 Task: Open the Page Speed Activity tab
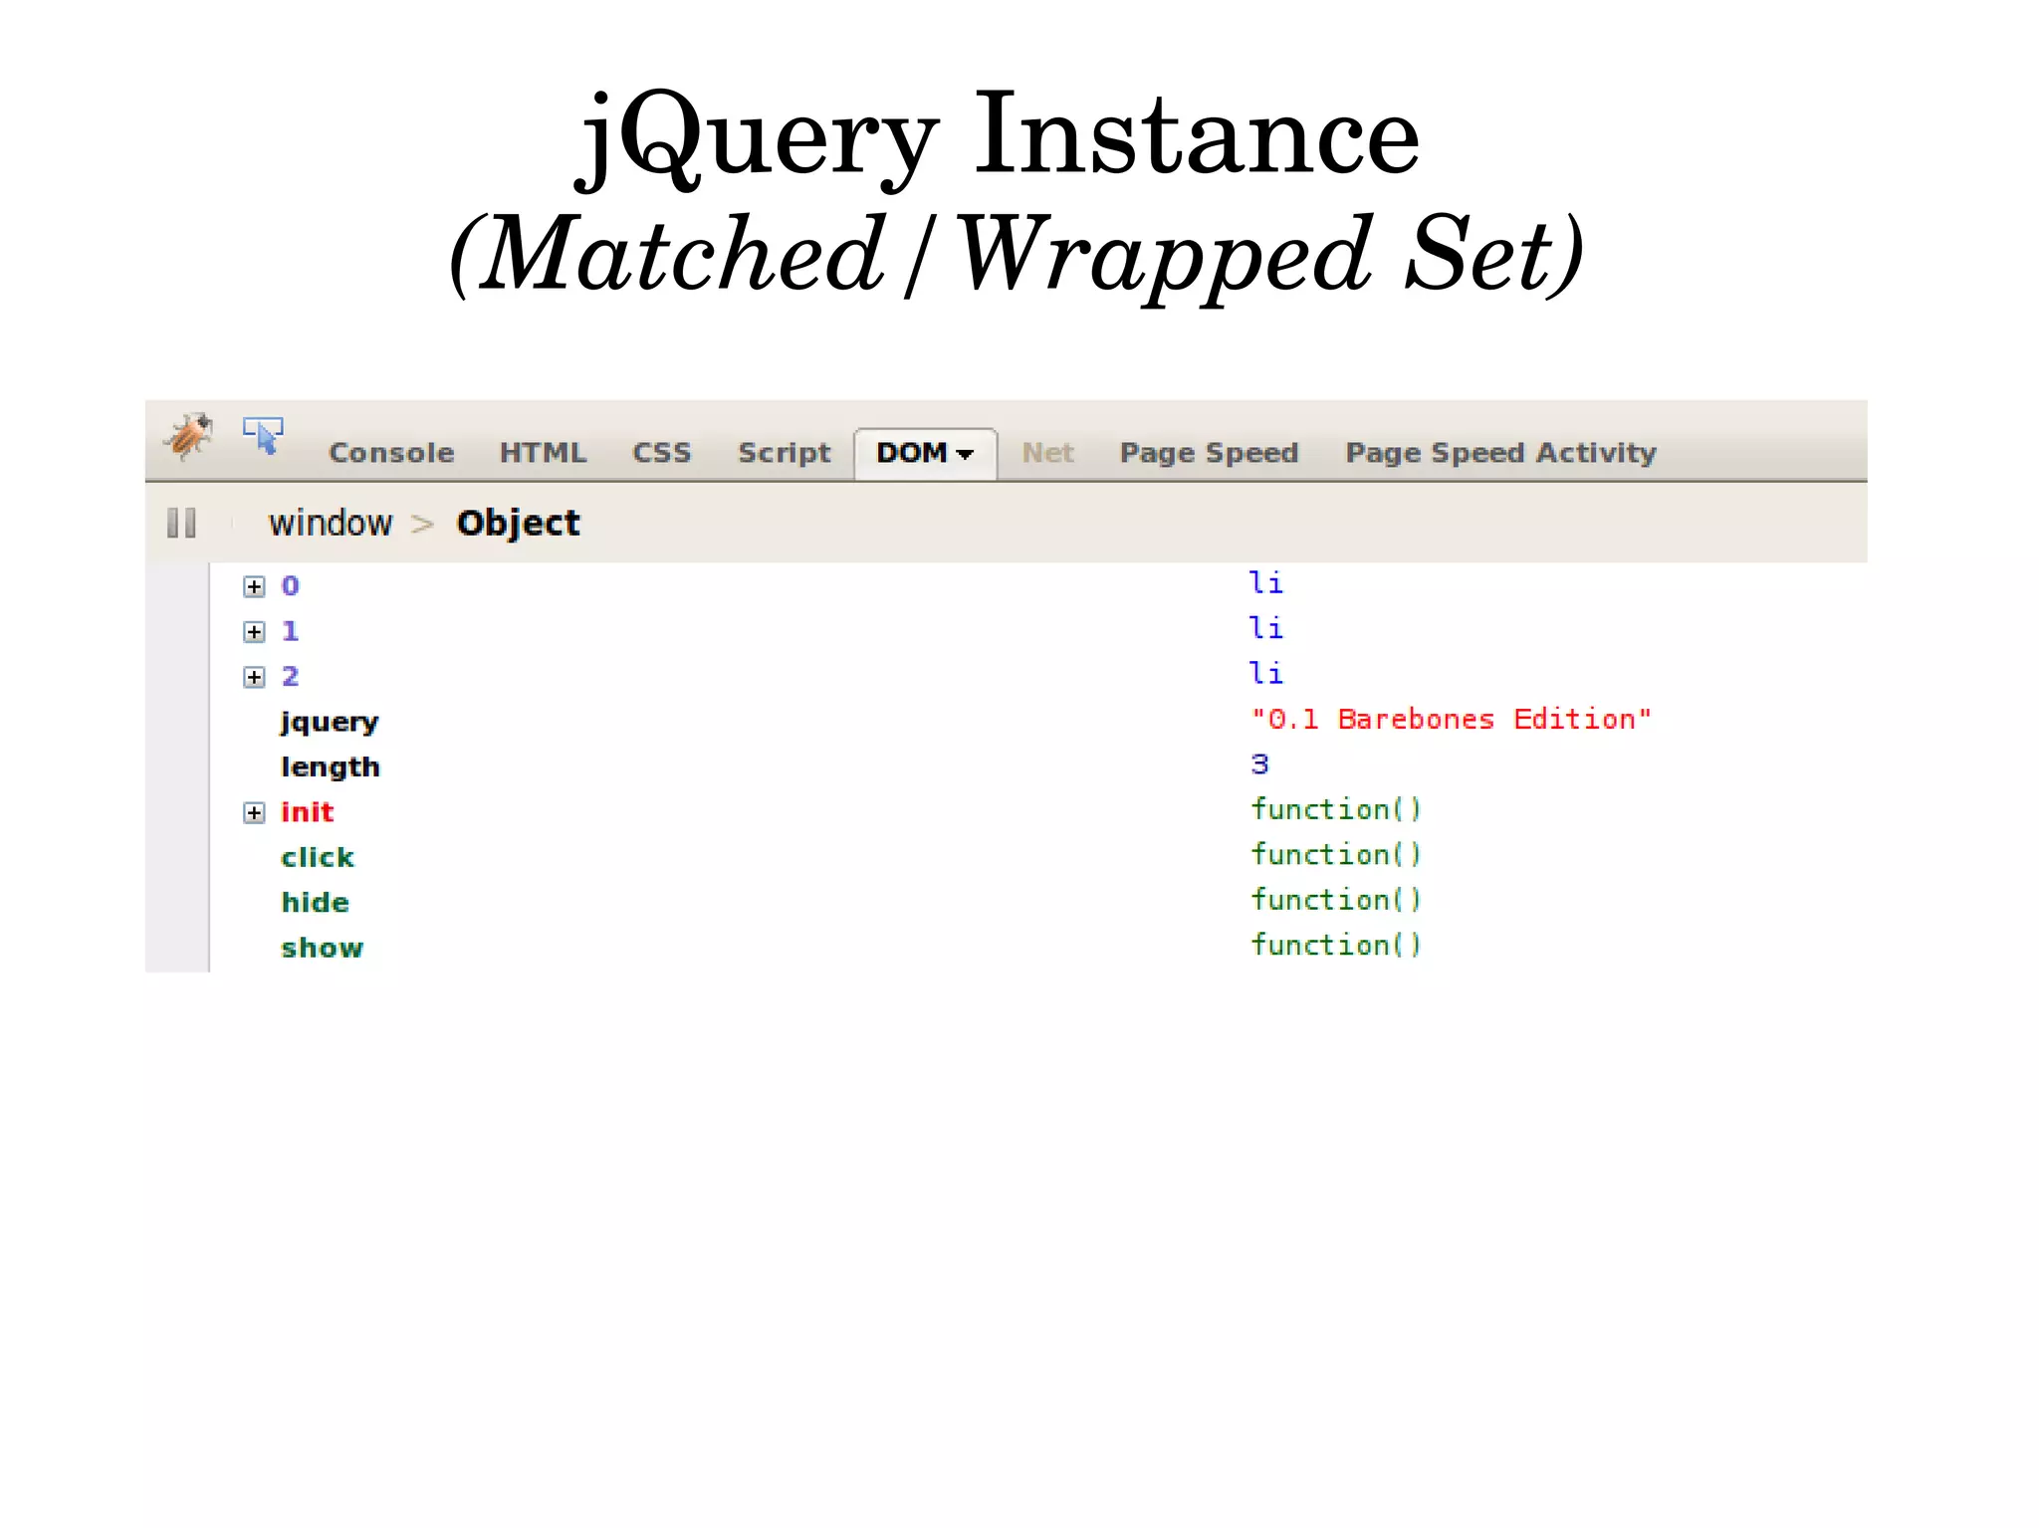click(x=1501, y=453)
